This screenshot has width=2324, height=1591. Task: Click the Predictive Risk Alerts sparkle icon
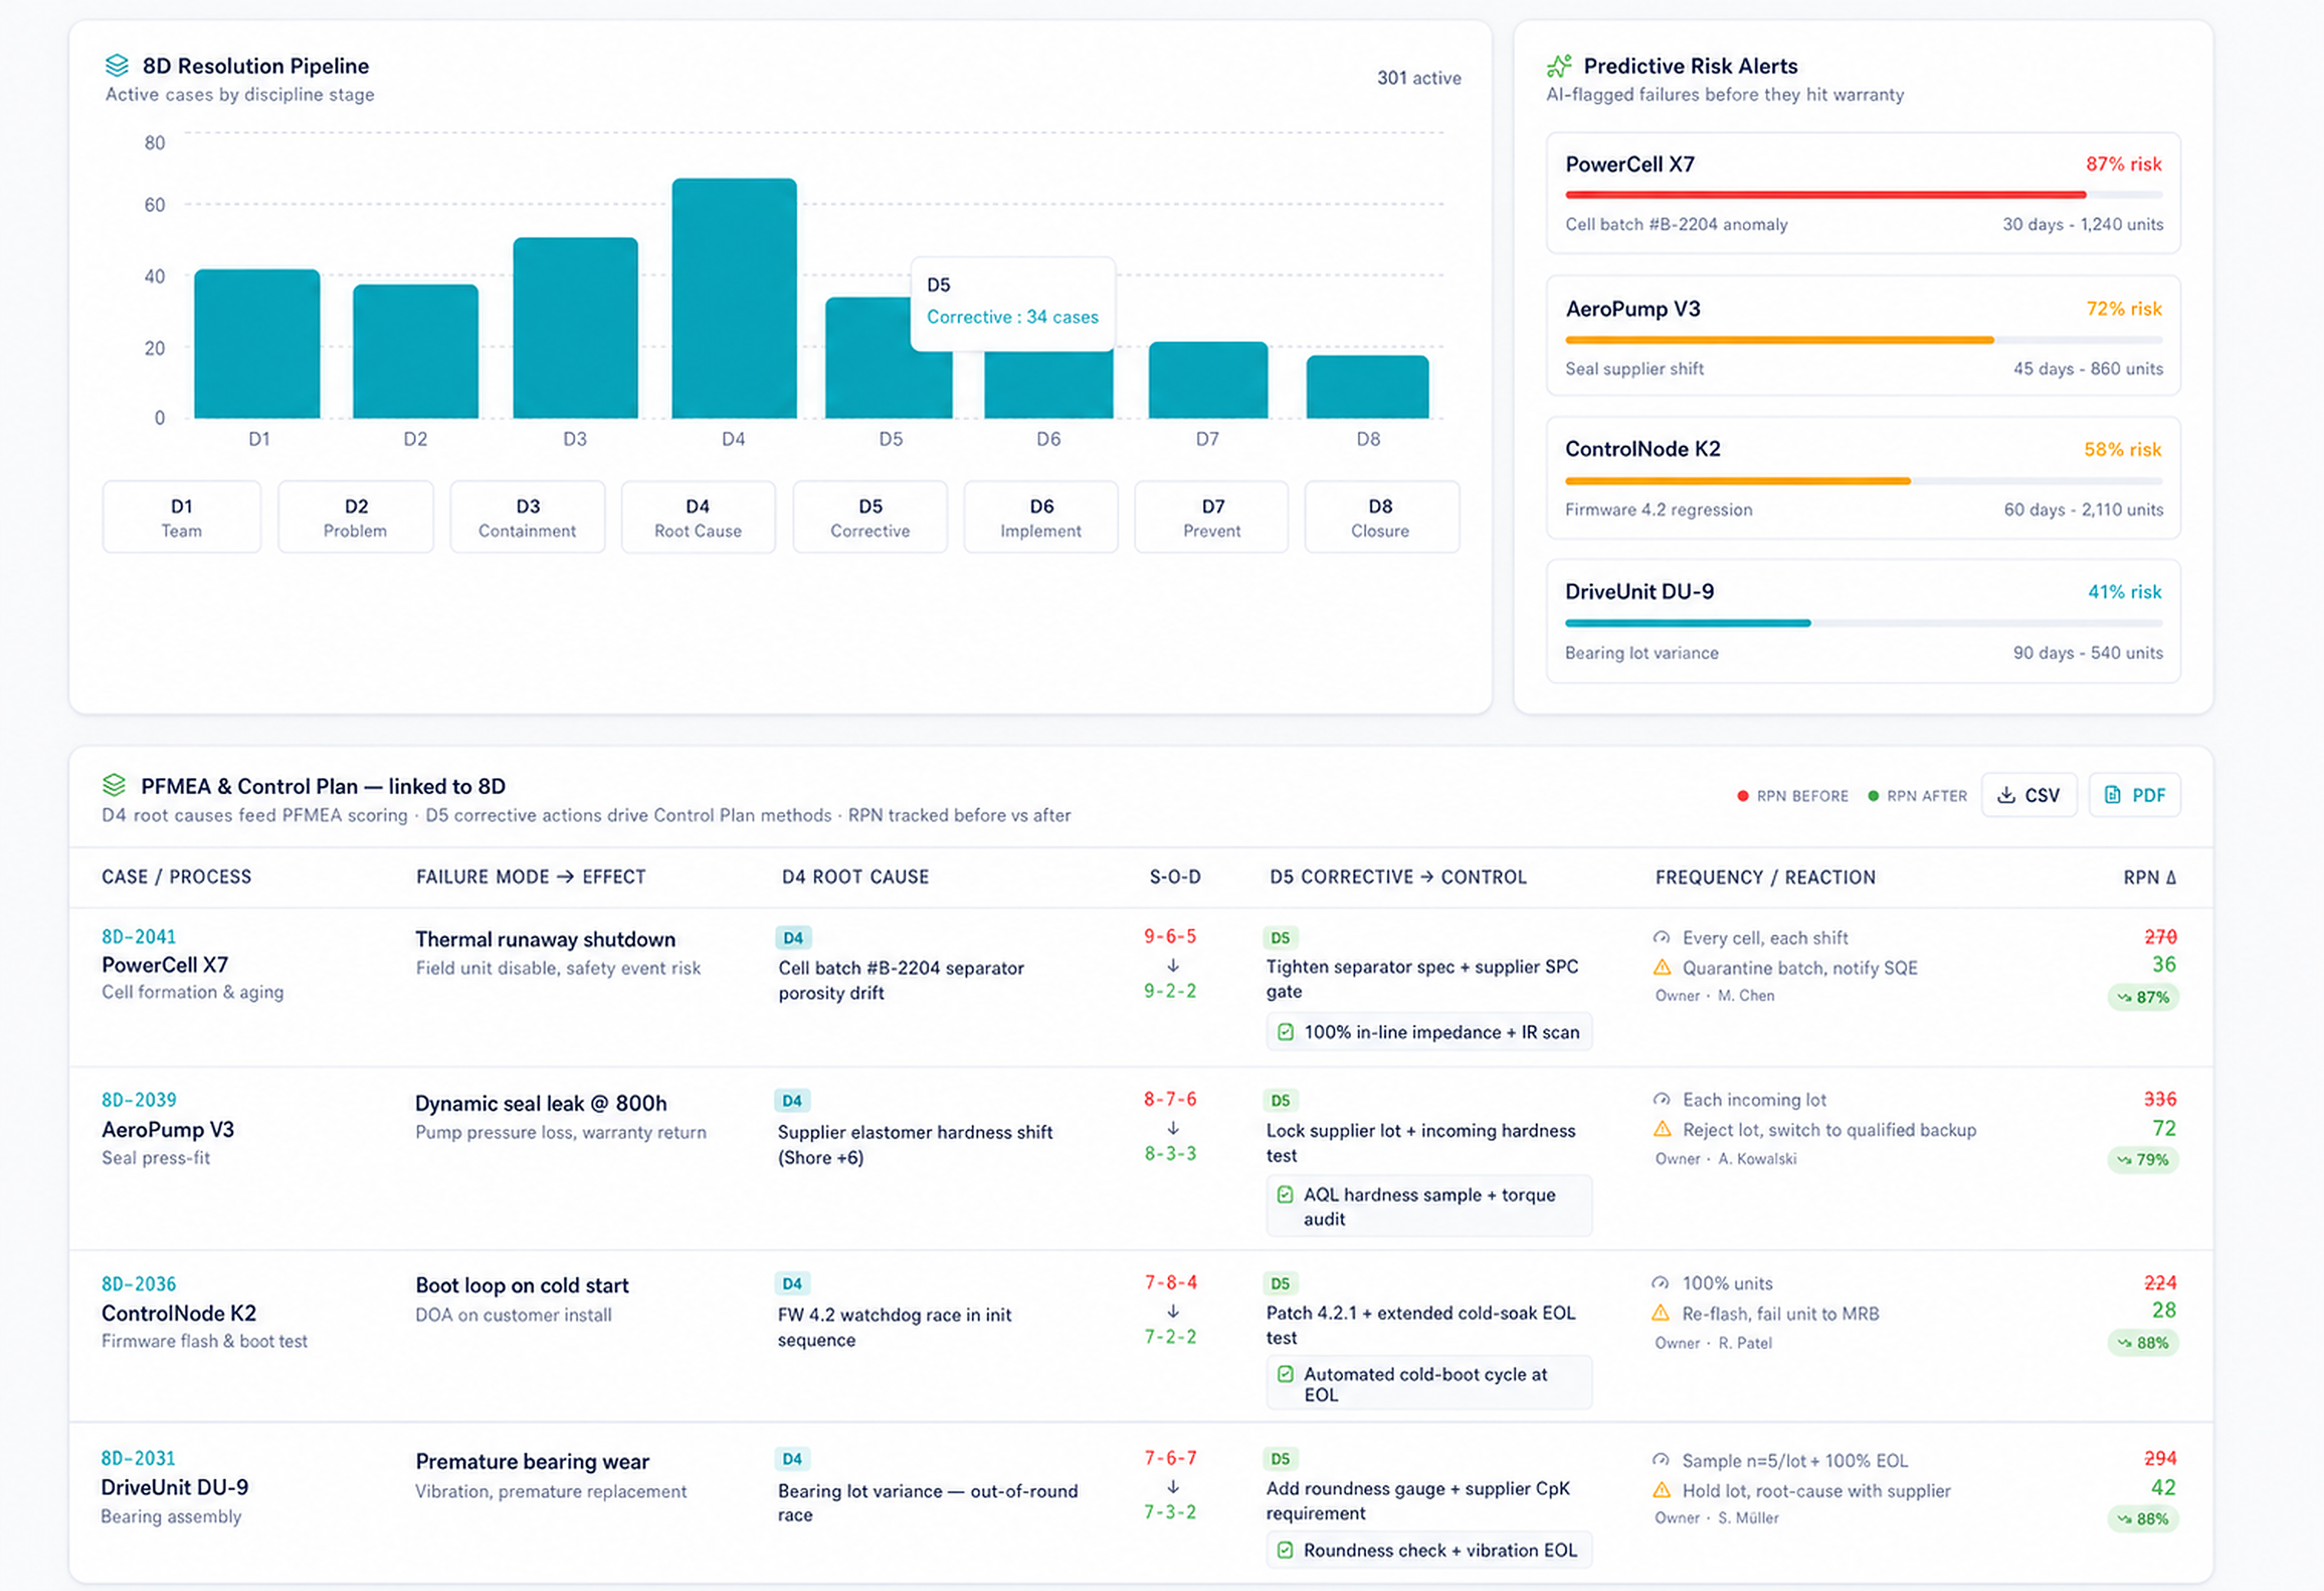[1559, 66]
